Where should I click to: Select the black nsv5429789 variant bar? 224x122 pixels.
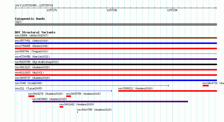coord(116,64)
